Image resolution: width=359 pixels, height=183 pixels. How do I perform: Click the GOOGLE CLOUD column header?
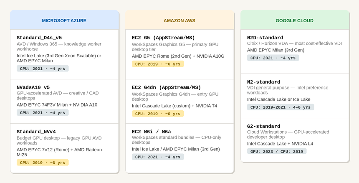pyautogui.click(x=294, y=20)
